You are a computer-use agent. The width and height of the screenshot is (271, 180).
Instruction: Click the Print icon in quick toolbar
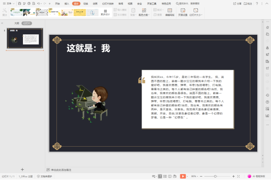(x=29, y=3)
